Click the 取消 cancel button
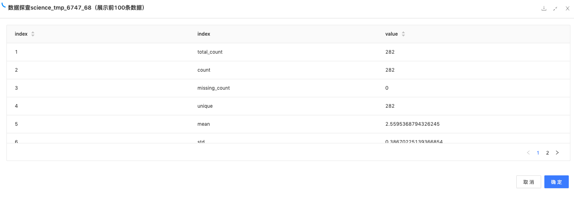 [529, 182]
